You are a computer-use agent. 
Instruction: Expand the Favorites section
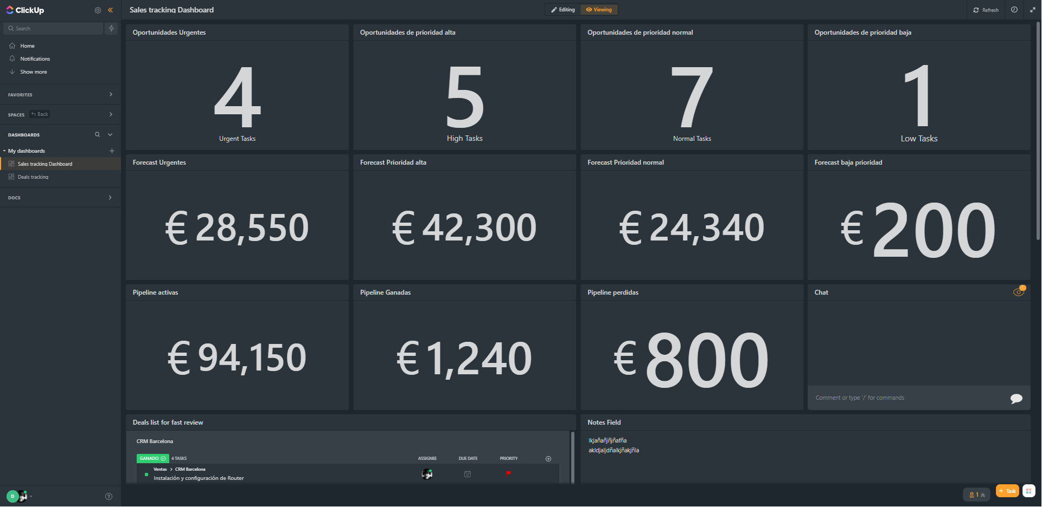(x=111, y=95)
